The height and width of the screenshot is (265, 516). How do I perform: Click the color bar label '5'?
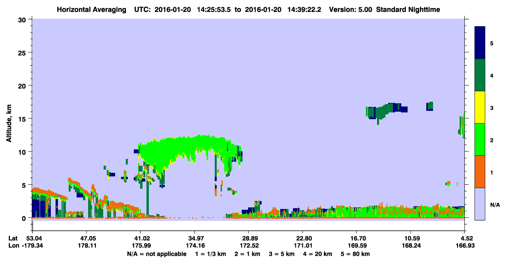tap(492, 43)
